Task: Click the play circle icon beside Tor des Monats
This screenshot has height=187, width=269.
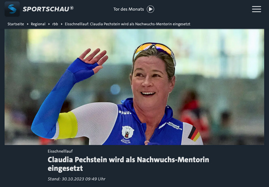Action: tap(150, 9)
